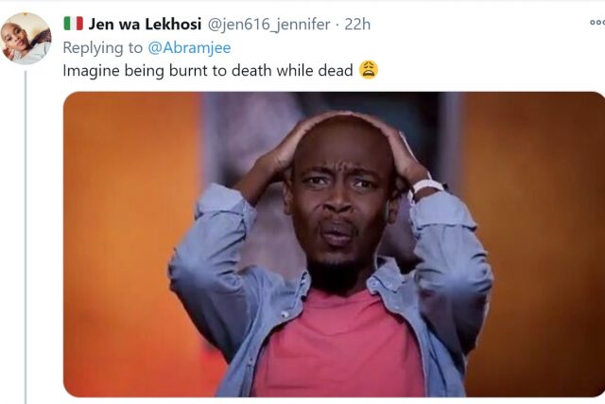Click the man's pink t-shirt in the image
The image size is (605, 404).
(x=339, y=347)
